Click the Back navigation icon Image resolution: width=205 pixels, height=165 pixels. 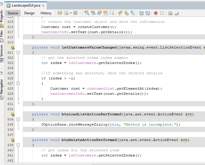pyautogui.click(x=66, y=13)
